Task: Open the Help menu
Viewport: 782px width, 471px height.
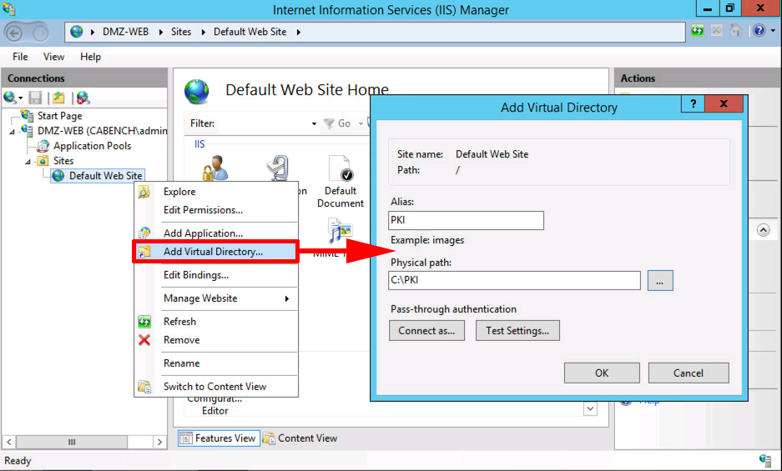Action: click(90, 57)
